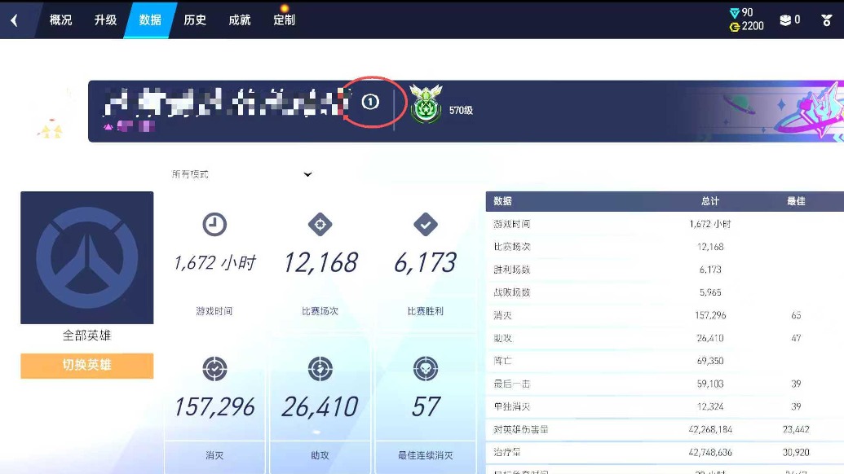844x474 pixels.
Task: Click the assists crosshair icon above 助攻
Action: (320, 368)
